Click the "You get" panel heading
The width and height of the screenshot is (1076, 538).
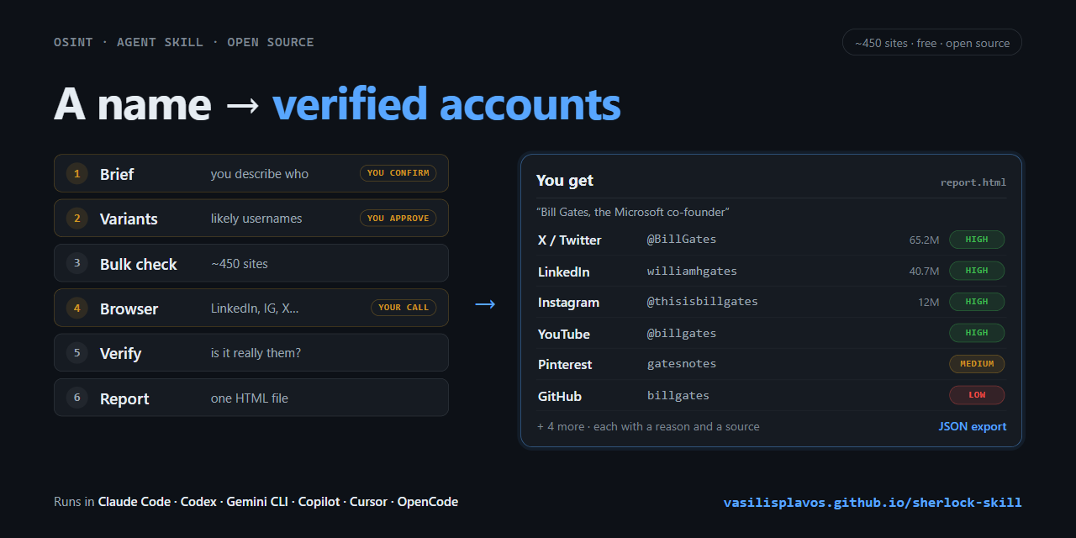click(x=565, y=181)
